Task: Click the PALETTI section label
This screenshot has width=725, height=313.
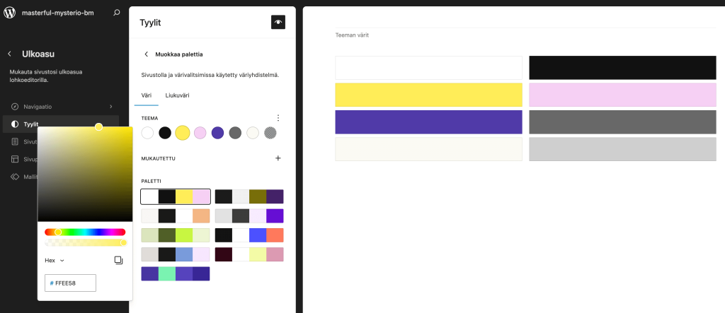Action: click(x=152, y=181)
